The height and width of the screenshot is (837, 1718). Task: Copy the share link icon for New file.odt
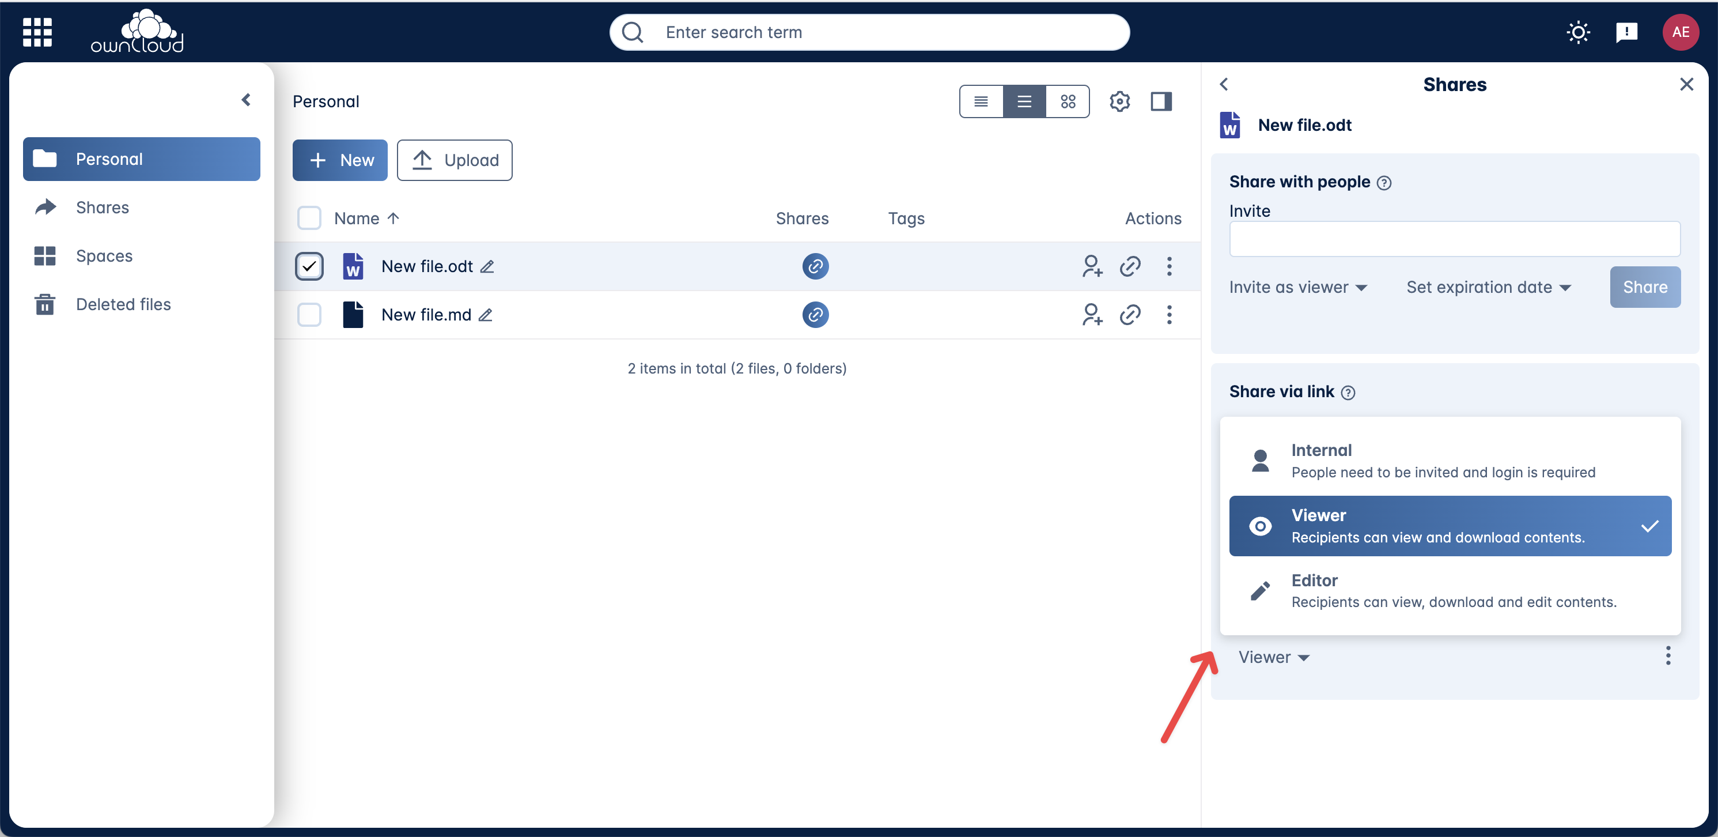point(1130,266)
